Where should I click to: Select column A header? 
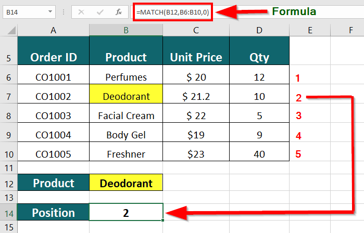click(x=53, y=31)
